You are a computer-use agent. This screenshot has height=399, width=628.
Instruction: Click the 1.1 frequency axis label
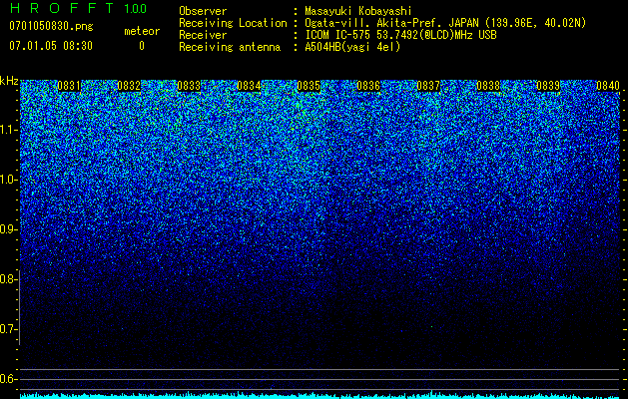[8, 130]
